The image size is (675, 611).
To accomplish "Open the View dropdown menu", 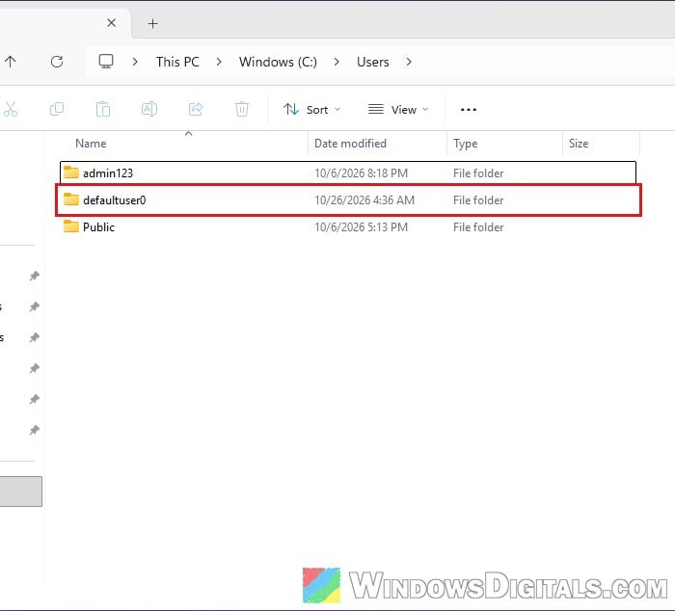I will coord(398,109).
